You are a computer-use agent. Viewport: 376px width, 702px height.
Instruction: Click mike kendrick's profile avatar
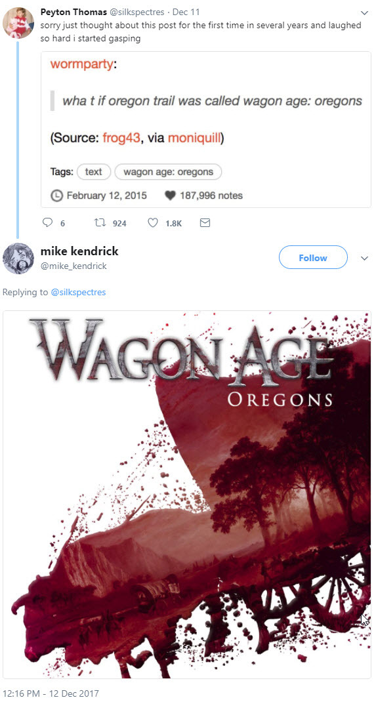(x=18, y=258)
